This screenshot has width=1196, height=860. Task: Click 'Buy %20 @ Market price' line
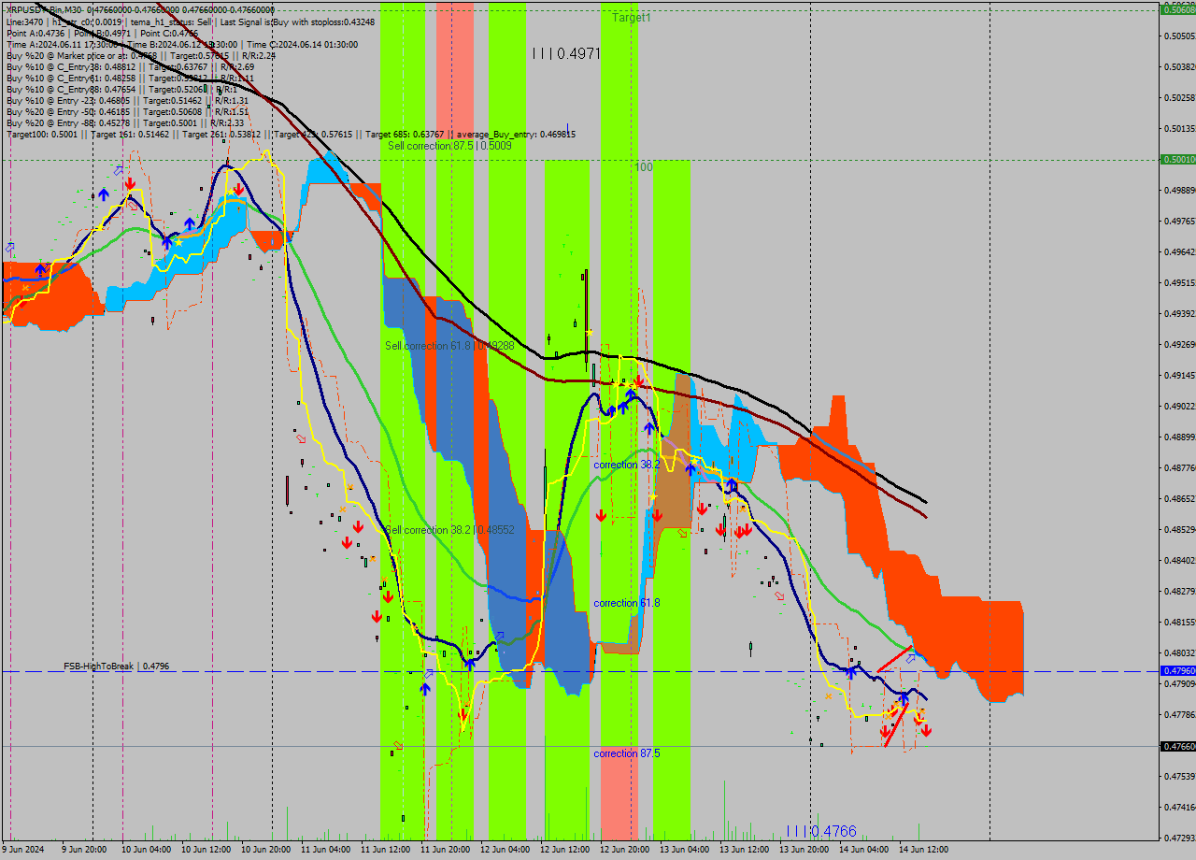coord(140,55)
